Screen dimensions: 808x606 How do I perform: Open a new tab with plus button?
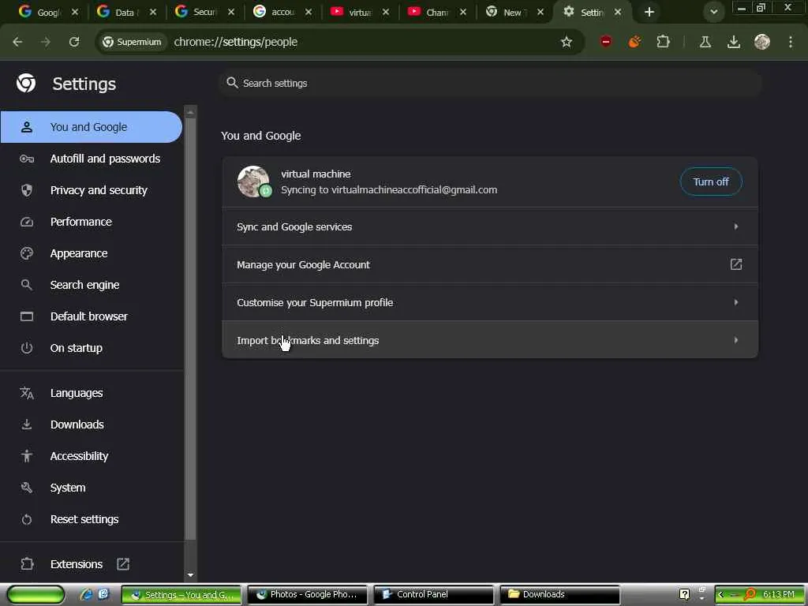[649, 12]
